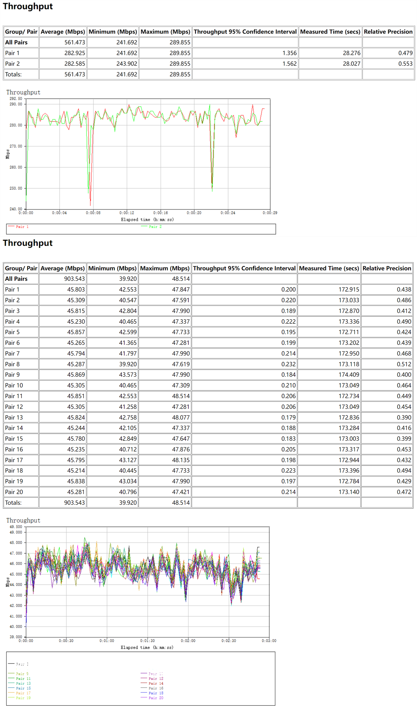Click the Relative Precision header in second table

(x=387, y=268)
